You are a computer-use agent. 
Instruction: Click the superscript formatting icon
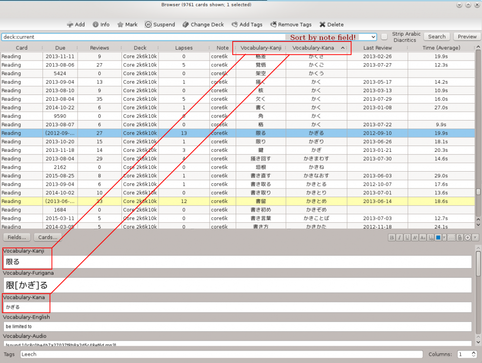415,237
